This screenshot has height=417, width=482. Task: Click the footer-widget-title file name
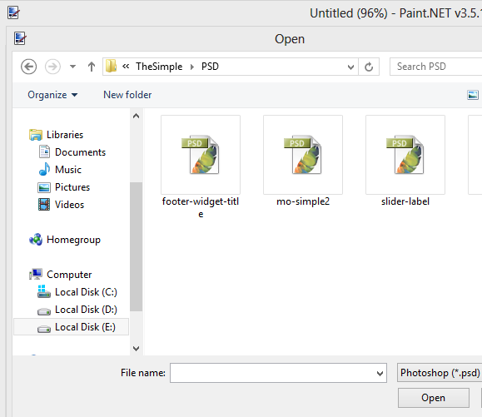coord(201,207)
